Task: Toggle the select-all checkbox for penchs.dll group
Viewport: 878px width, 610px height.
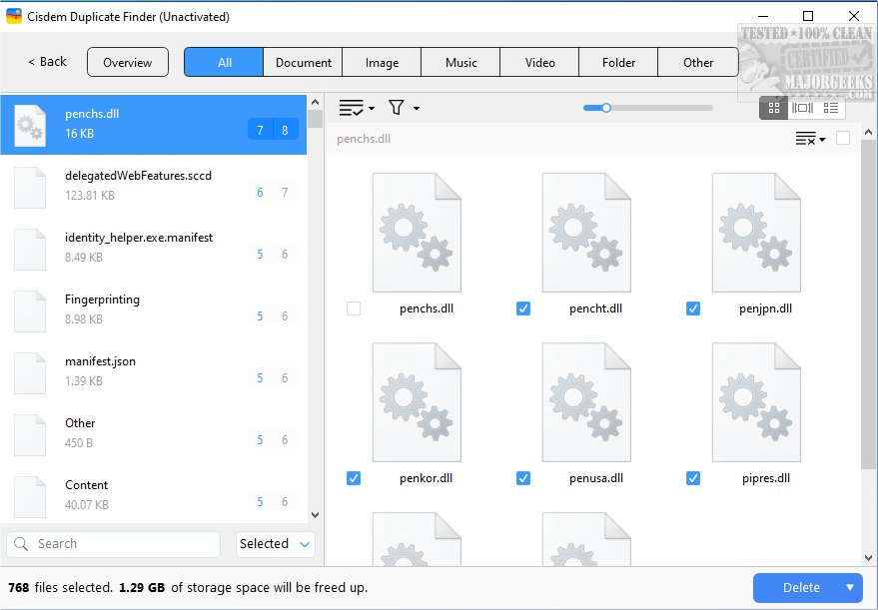Action: (843, 138)
